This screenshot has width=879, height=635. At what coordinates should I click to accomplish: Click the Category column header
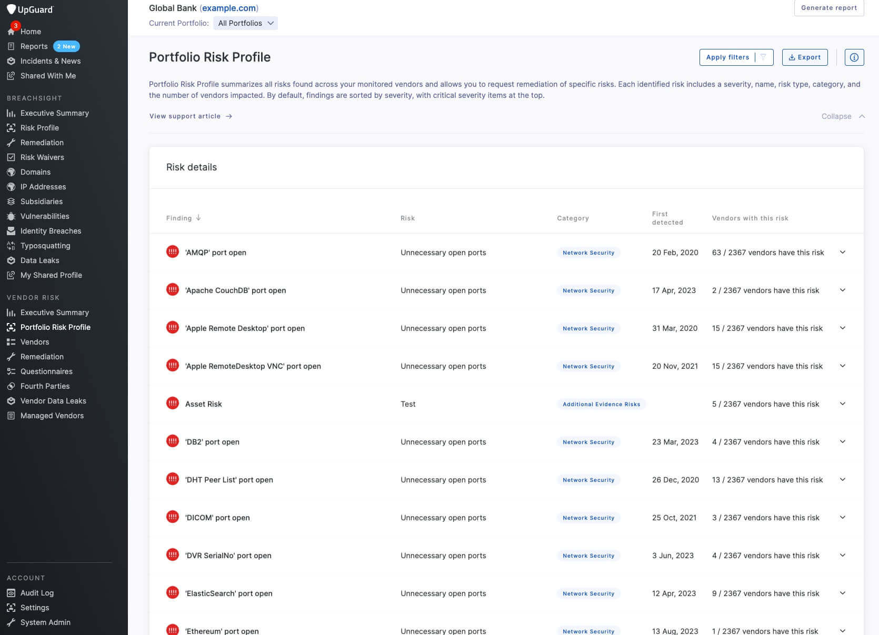click(x=573, y=218)
